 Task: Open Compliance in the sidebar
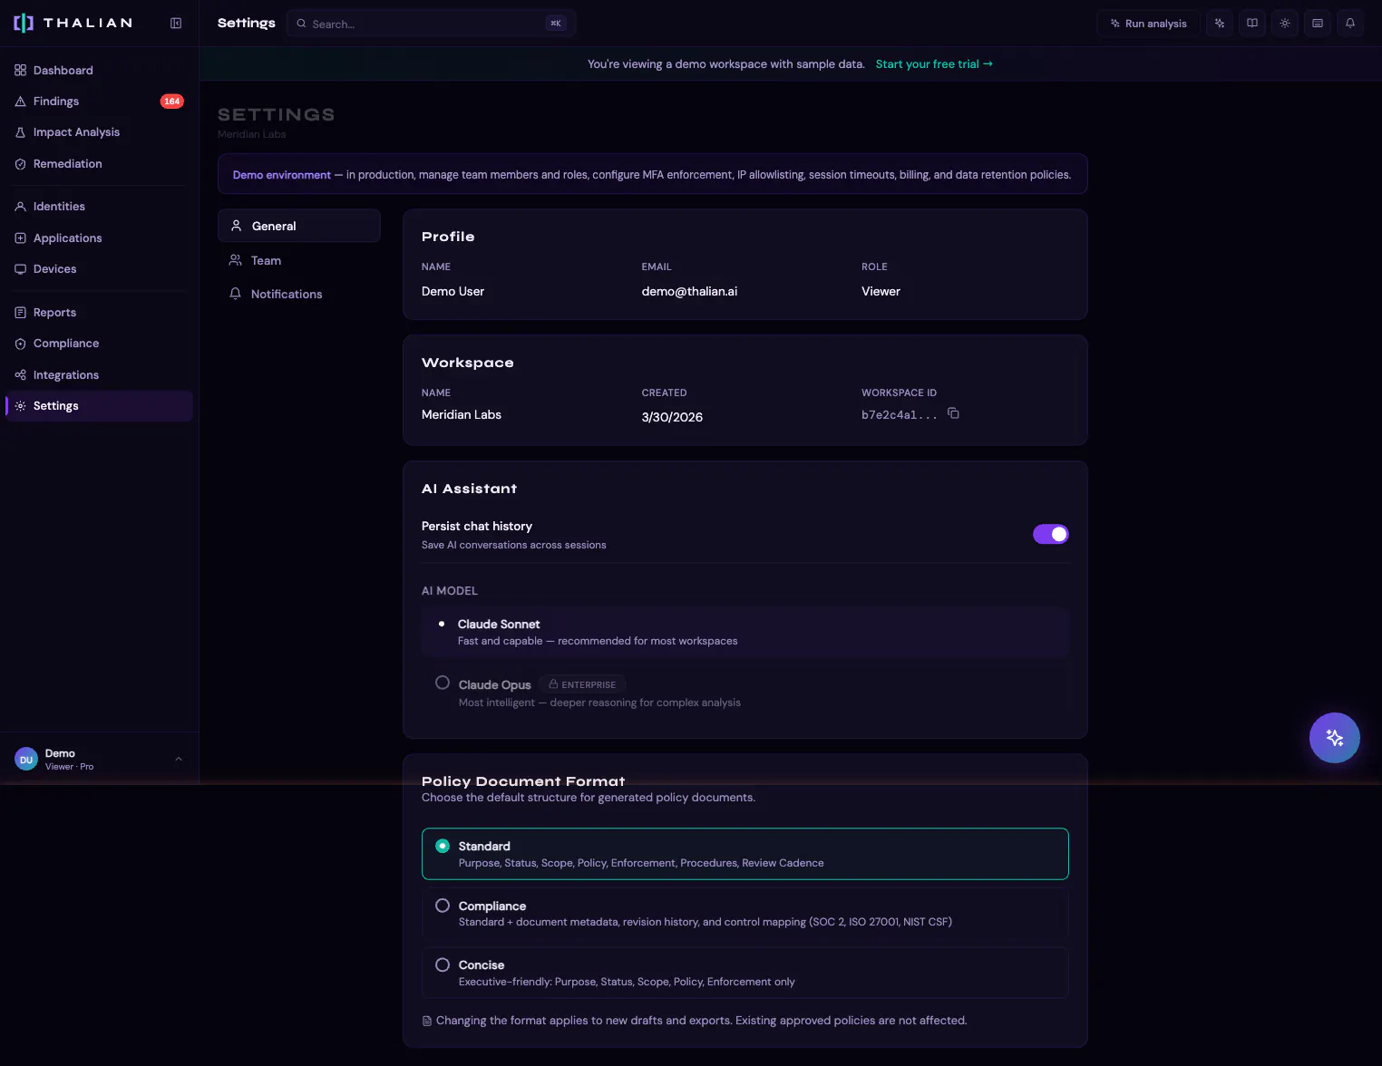point(99,344)
